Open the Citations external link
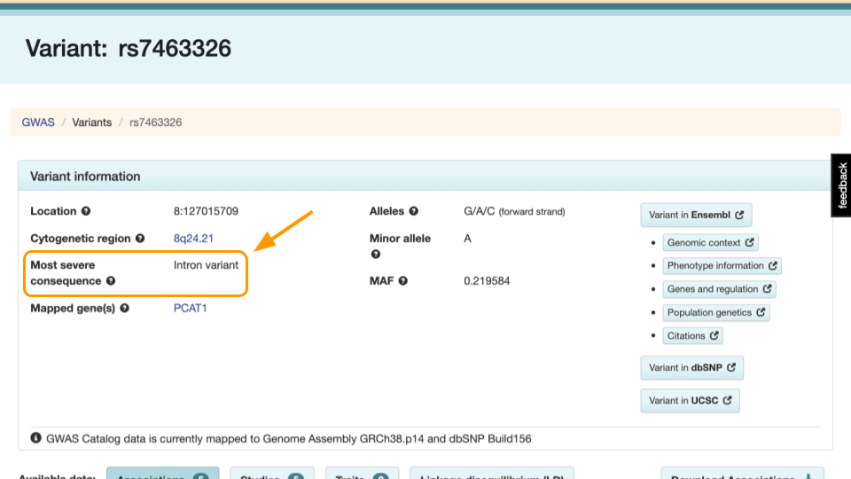The width and height of the screenshot is (851, 479). click(692, 335)
